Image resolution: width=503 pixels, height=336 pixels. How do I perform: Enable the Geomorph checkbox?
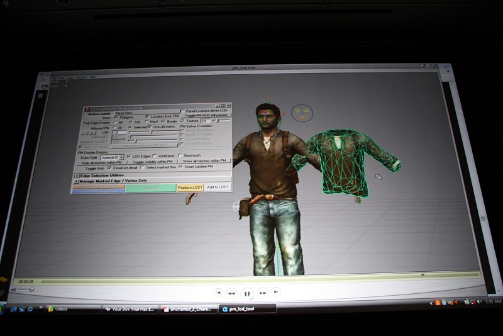(180, 155)
